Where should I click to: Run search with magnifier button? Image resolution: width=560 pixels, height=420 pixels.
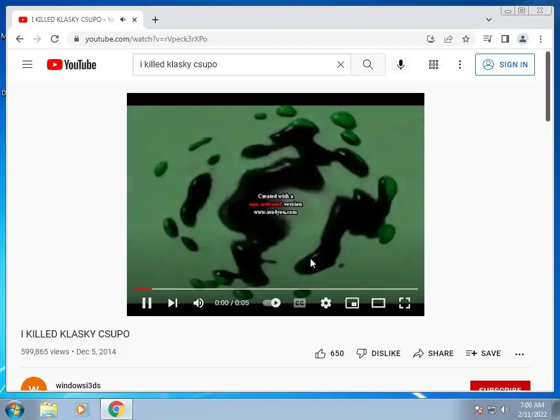point(368,65)
